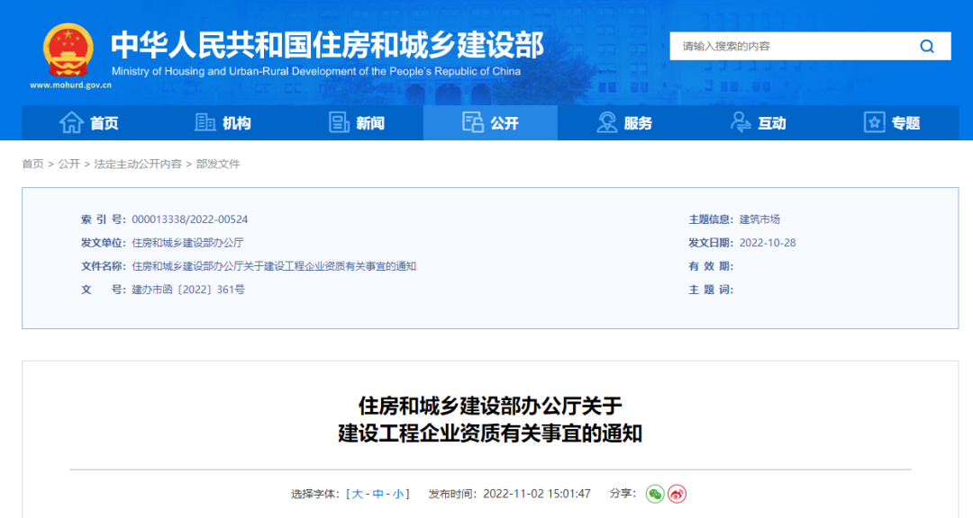Go to 部发文件 in the breadcrumb
Viewport: 973px width, 518px height.
(x=218, y=165)
